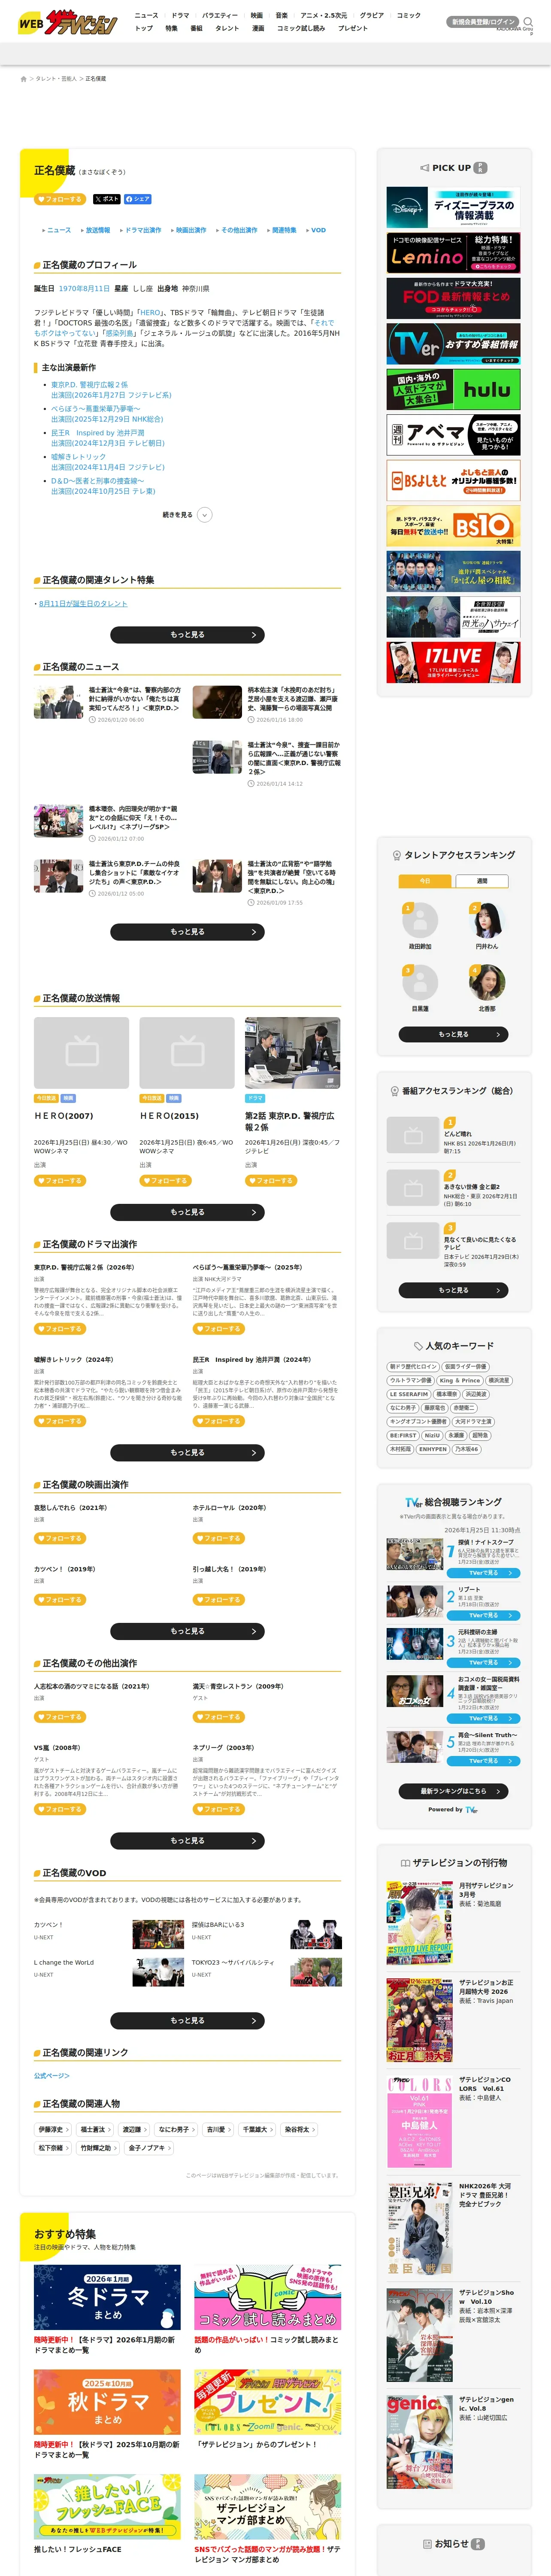
Task: Open keyword tag LE SSERAFIM
Action: tap(408, 1394)
